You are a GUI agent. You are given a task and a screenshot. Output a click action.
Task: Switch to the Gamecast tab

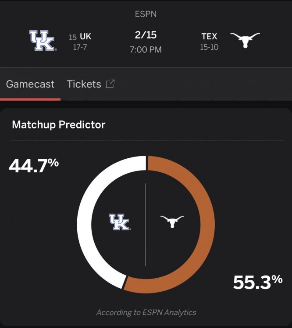(x=30, y=84)
